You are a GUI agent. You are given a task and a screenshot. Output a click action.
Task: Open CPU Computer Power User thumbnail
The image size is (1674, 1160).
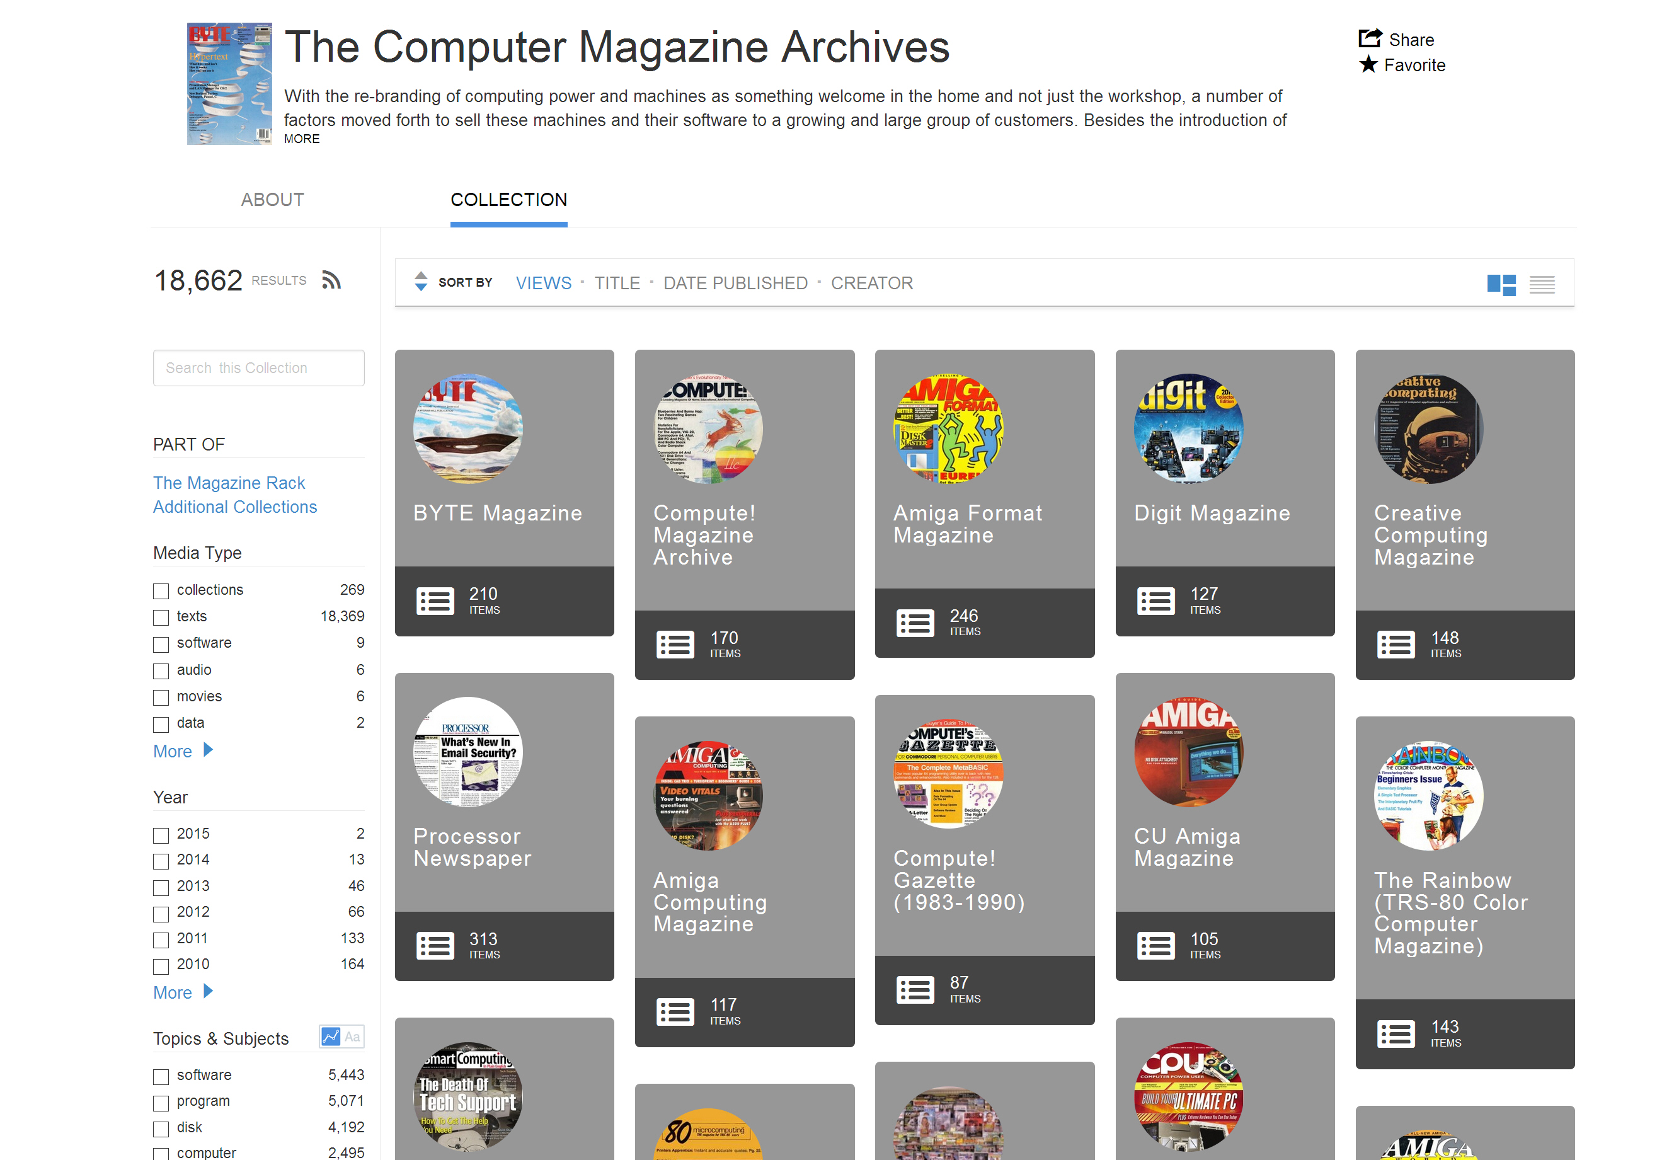point(1188,1096)
